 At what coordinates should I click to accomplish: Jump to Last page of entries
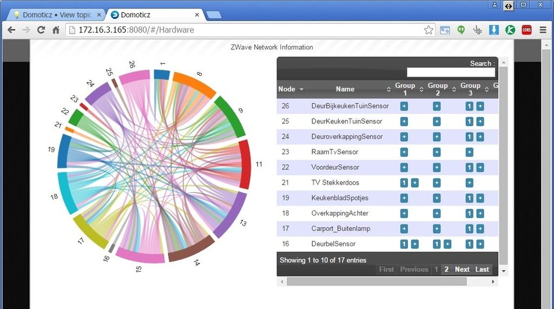pyautogui.click(x=482, y=269)
